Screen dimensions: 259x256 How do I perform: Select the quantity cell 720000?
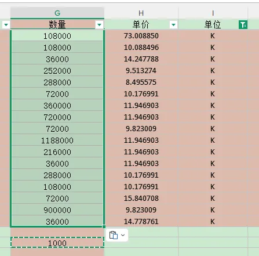57,117
